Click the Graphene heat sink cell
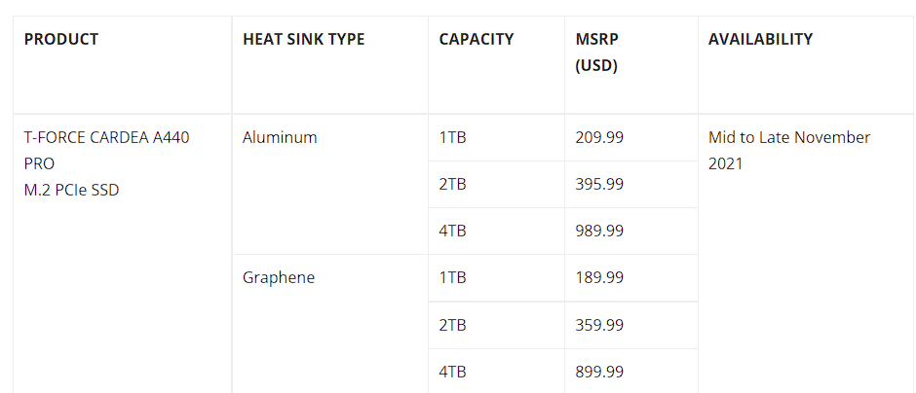The image size is (916, 393). 330,324
